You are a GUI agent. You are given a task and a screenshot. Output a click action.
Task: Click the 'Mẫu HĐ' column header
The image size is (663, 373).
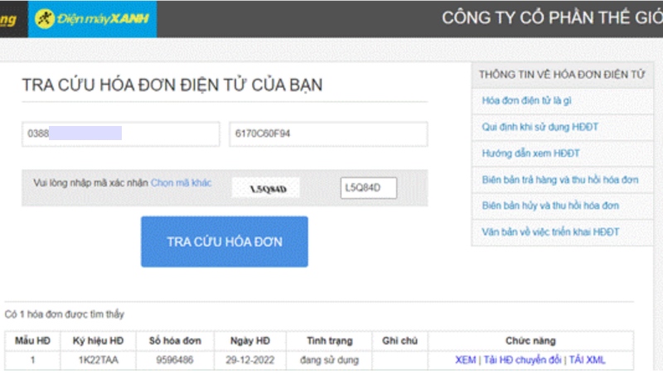click(x=32, y=341)
